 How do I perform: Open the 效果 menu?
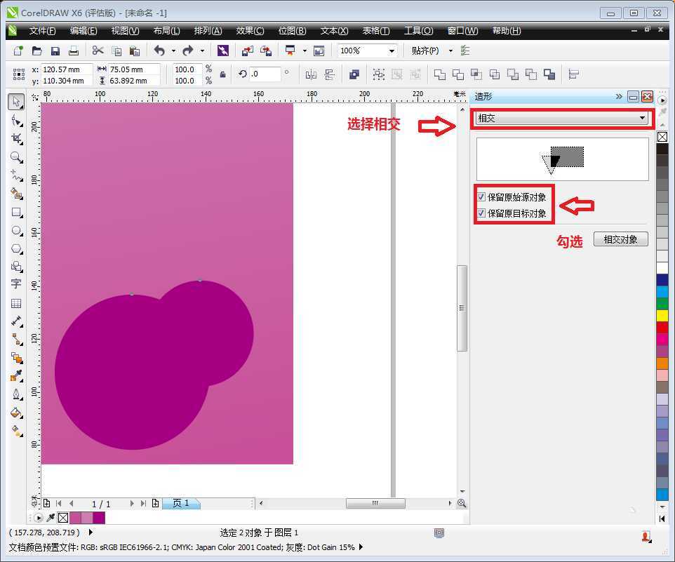pyautogui.click(x=250, y=30)
